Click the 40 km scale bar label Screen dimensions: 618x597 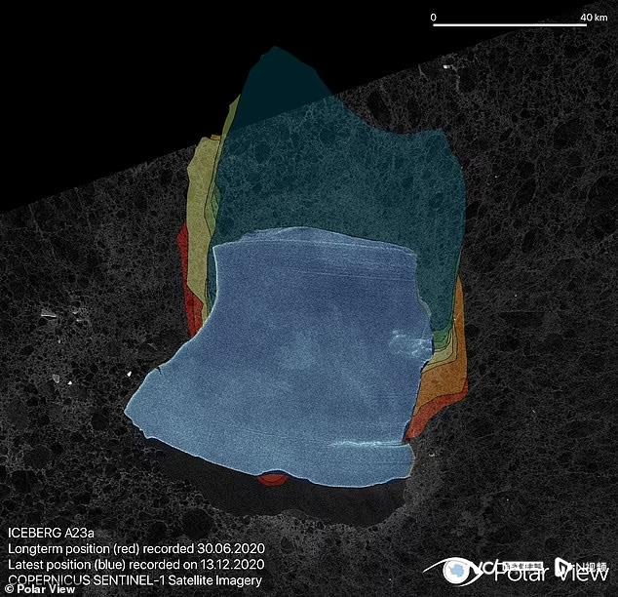[x=593, y=18]
